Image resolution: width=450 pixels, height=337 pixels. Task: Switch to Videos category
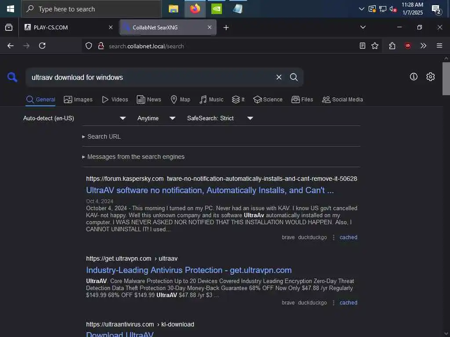[115, 100]
